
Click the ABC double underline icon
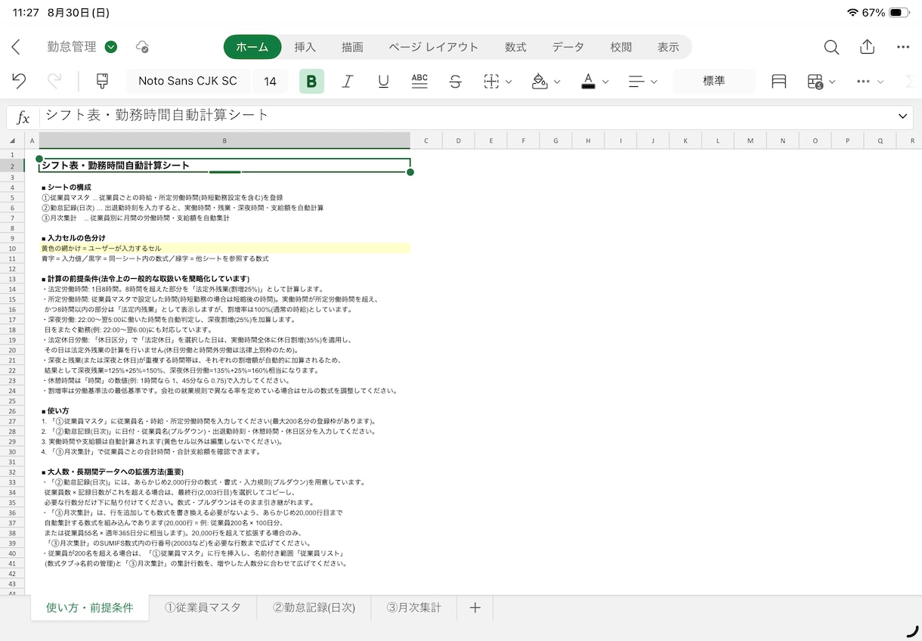(419, 81)
